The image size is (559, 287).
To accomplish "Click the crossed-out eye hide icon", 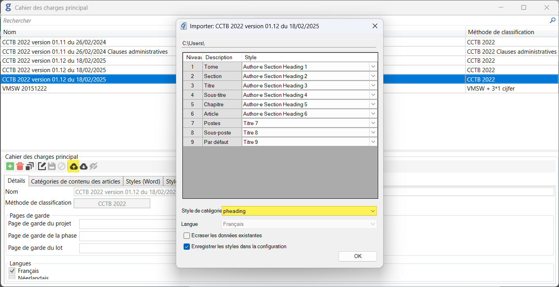I will (93, 166).
